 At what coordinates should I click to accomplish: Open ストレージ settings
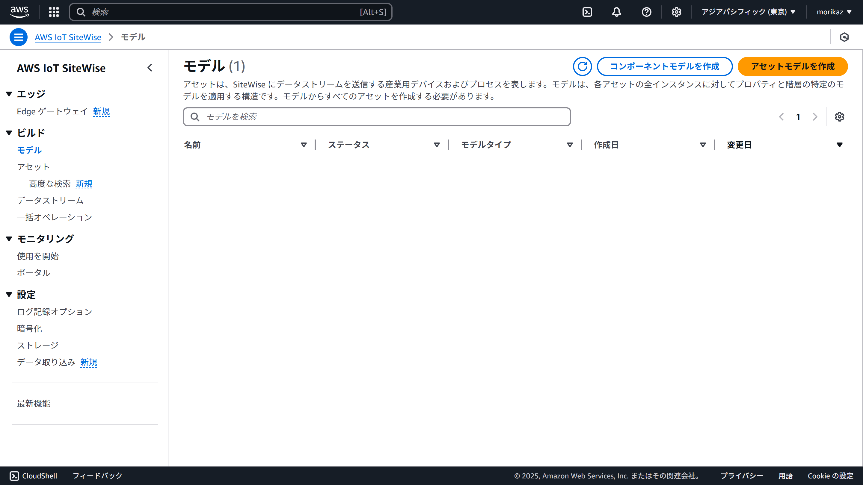pyautogui.click(x=38, y=345)
